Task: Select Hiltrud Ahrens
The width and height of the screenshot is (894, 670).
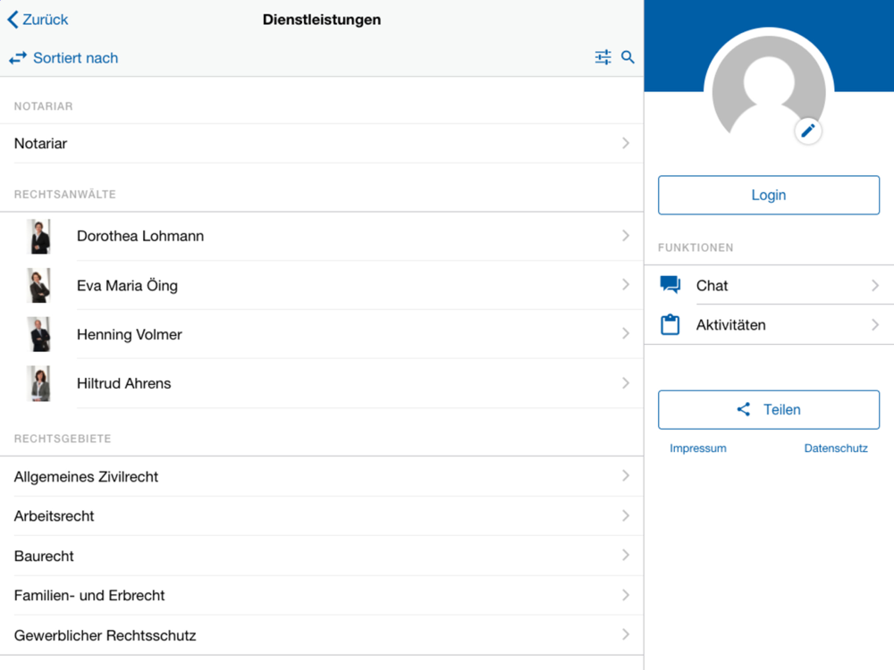Action: click(x=322, y=383)
